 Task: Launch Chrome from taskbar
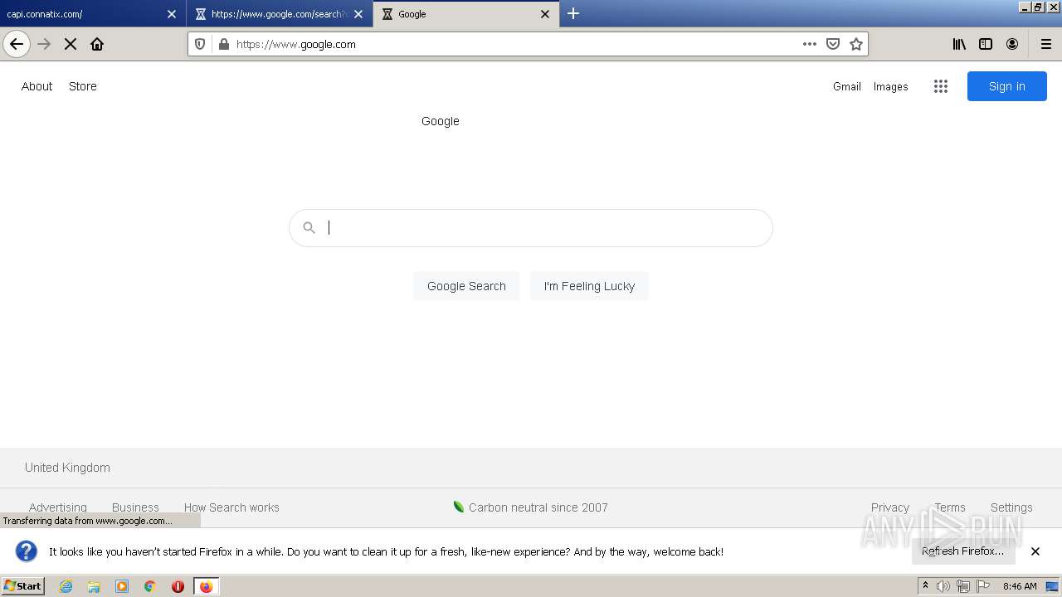pos(150,586)
